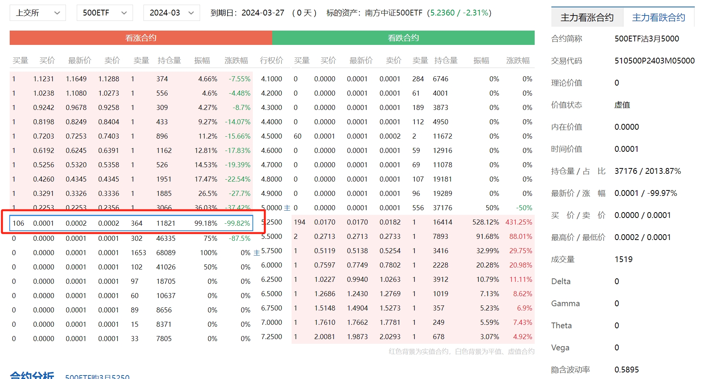Click the 看跌合约 header bar
This screenshot has height=379, width=727.
coord(403,38)
